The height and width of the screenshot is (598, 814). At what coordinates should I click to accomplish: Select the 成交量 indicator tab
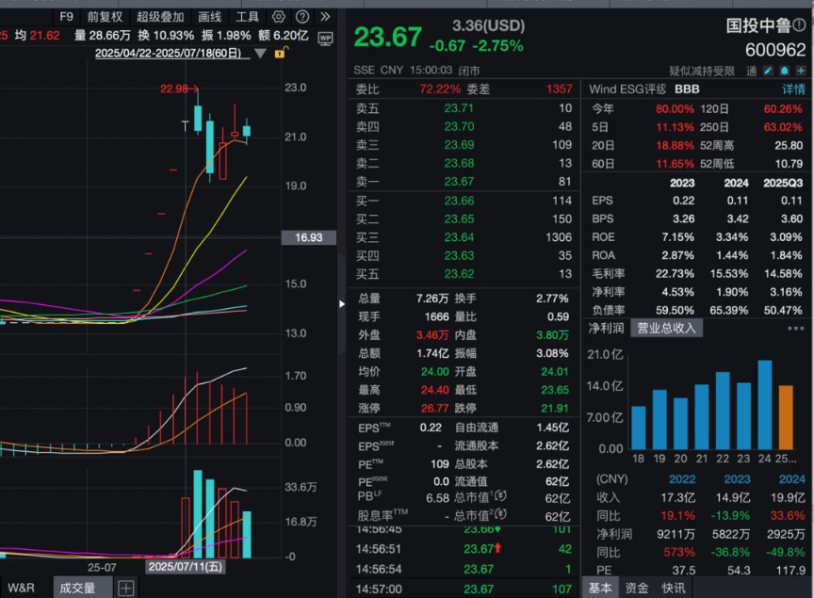(77, 588)
